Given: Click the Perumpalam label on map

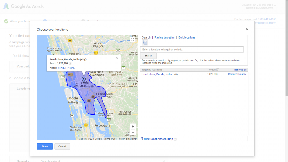Looking at the screenshot, I should pos(102,126).
